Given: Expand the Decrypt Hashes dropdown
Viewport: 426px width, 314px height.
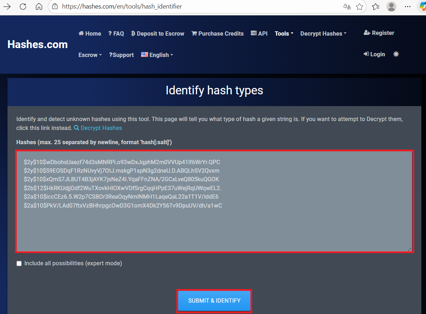Looking at the screenshot, I should 323,33.
